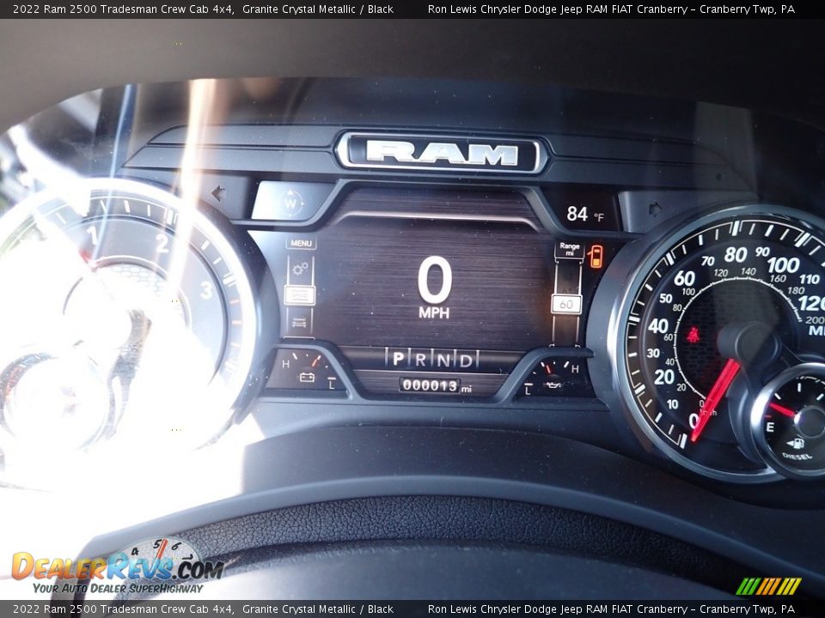Tap the right turn signal arrow
This screenshot has width=825, height=618.
[x=655, y=209]
